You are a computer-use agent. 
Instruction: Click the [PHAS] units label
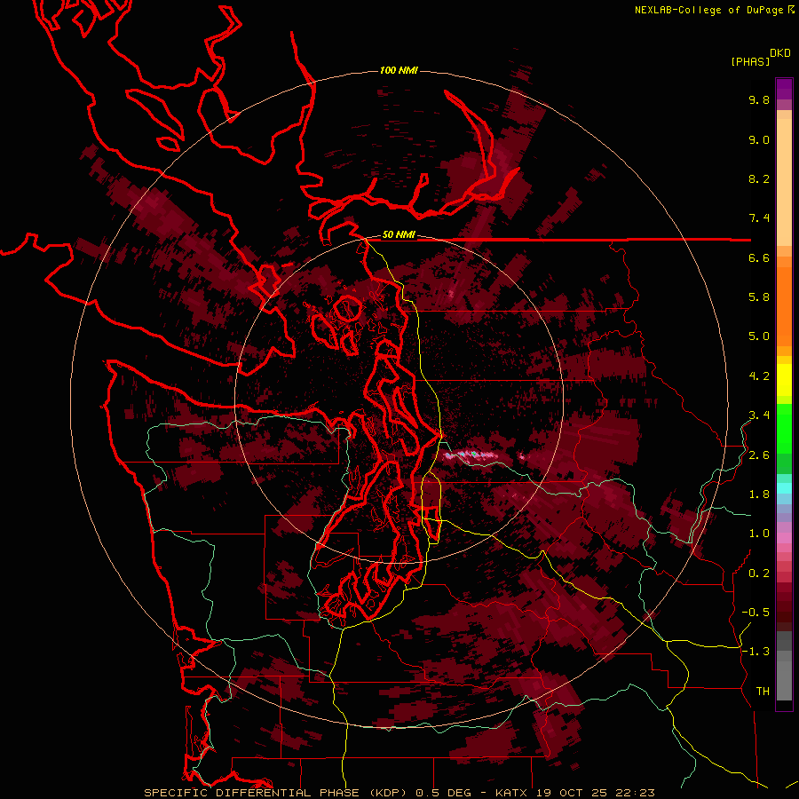click(x=750, y=61)
